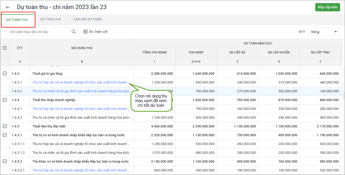The image size is (345, 175).
Task: Open blue link in row 1.4.4.1
Action: (x=80, y=109)
